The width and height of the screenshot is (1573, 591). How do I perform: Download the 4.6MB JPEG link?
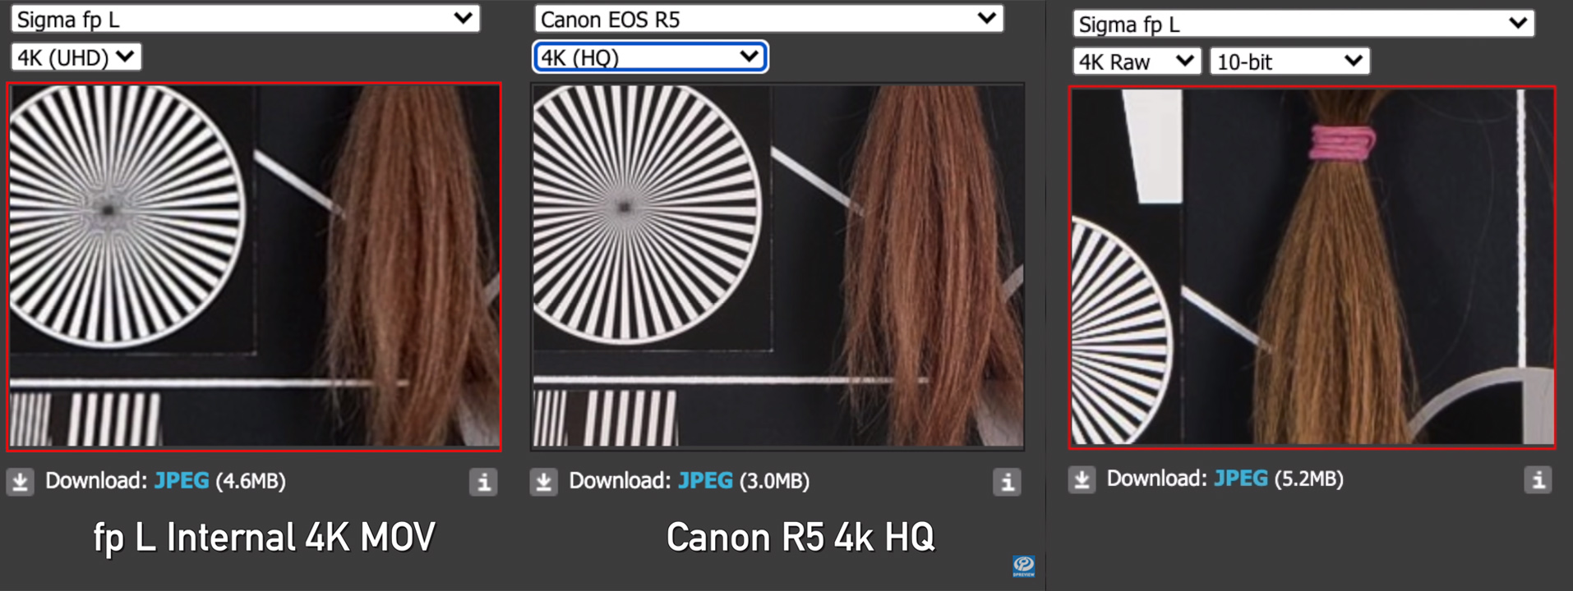[182, 481]
